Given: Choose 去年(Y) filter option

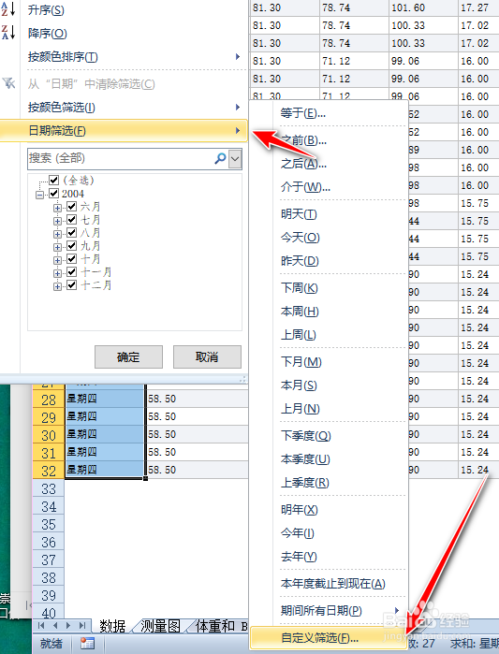Looking at the screenshot, I should [329, 556].
